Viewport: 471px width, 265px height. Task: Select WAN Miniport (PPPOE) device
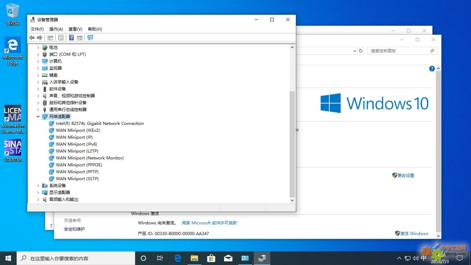(75, 165)
